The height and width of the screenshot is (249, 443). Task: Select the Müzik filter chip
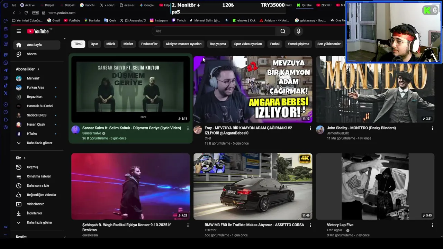point(111,44)
